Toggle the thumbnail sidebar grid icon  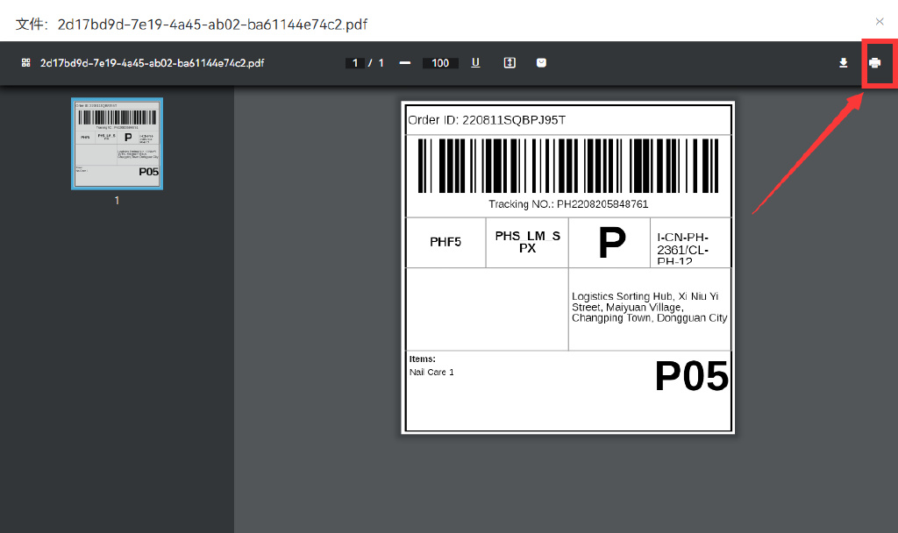(26, 63)
